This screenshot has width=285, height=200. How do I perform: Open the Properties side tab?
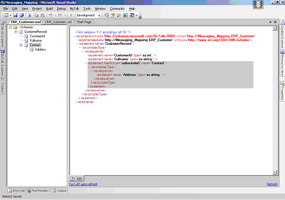[x=282, y=91]
